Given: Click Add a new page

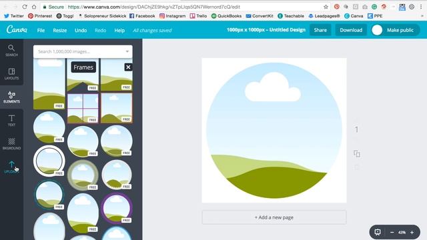Looking at the screenshot, I should 274,217.
